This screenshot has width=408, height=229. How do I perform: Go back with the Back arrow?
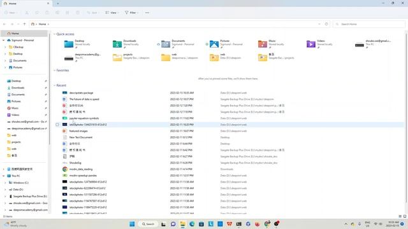click(4, 24)
